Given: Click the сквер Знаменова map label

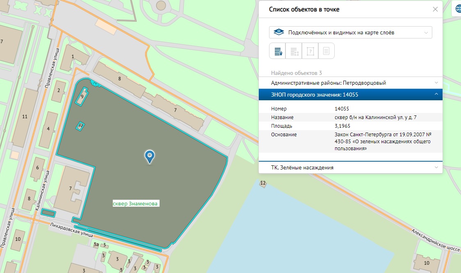Looking at the screenshot, I should point(136,203).
